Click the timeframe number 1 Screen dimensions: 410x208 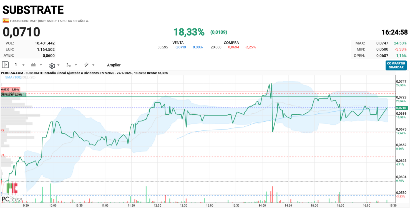tap(16, 65)
